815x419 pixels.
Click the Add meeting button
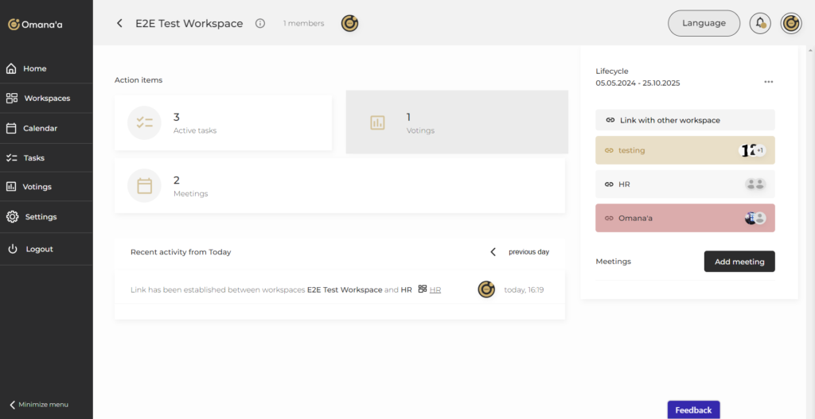click(739, 262)
